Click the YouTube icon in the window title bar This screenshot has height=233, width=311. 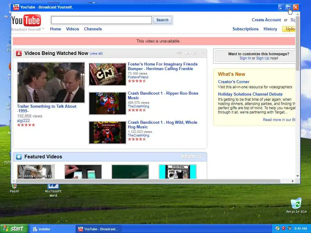point(16,7)
